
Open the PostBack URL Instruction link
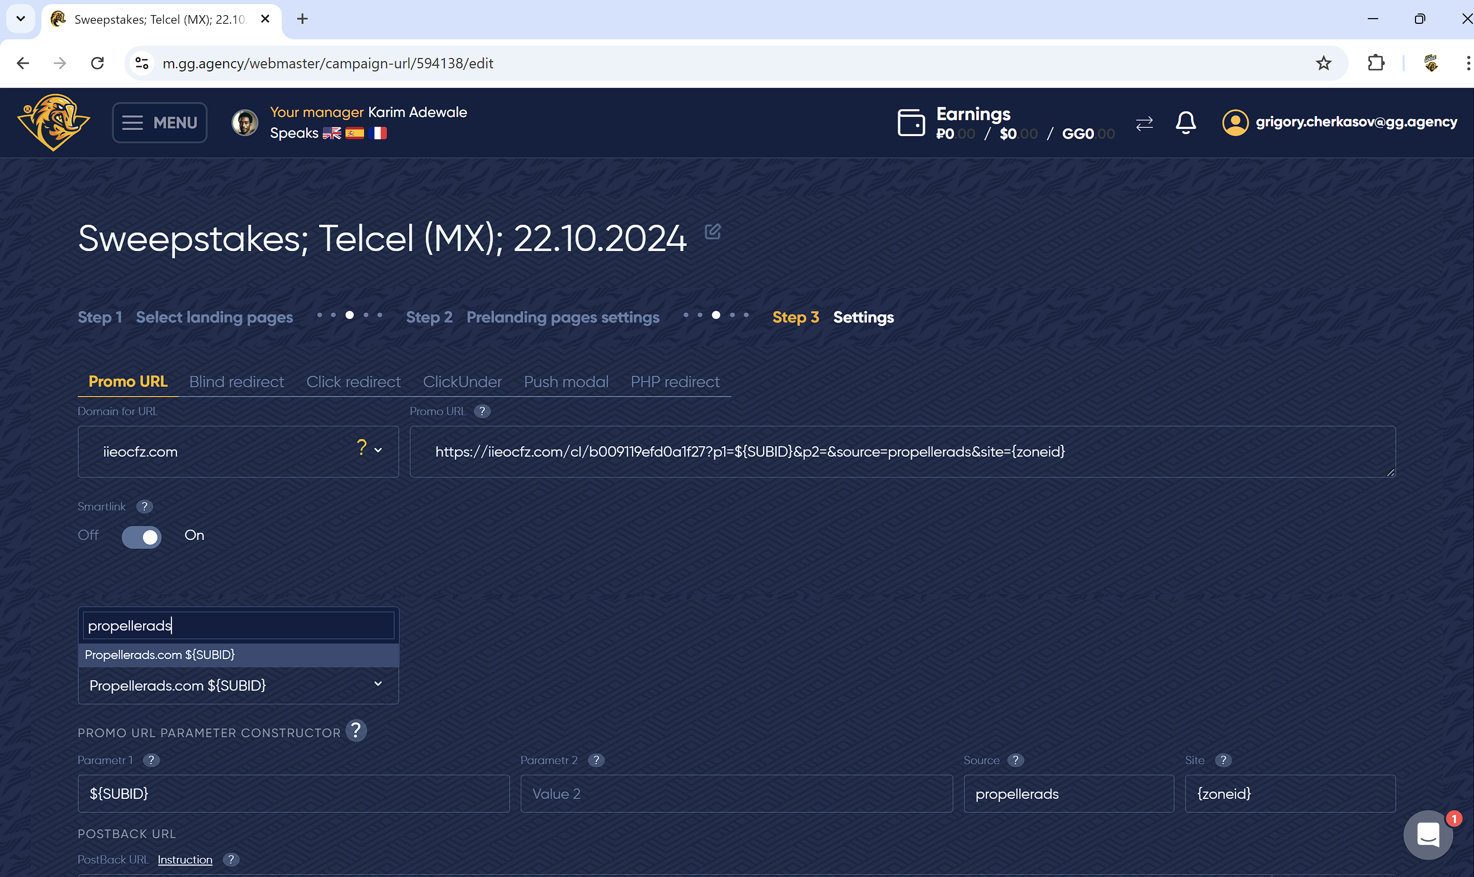[x=185, y=859]
